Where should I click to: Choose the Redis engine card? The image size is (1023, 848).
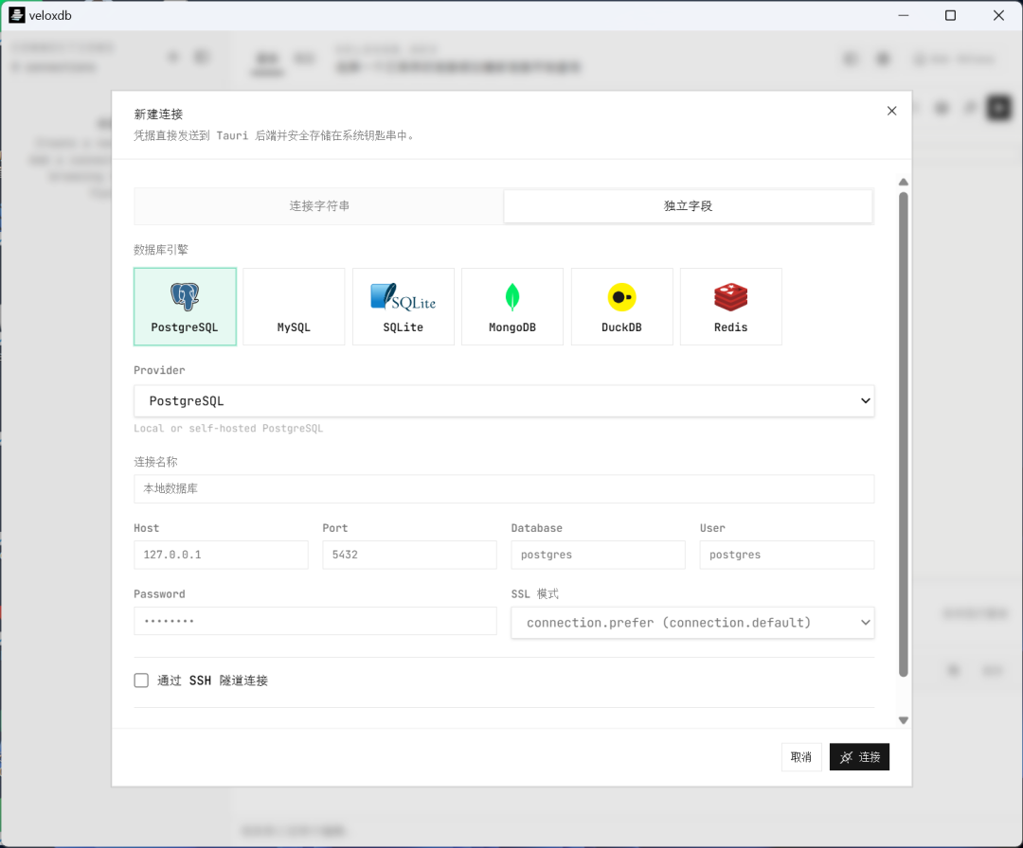click(x=730, y=307)
